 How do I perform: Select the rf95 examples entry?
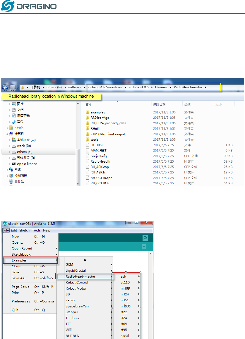[126, 330]
